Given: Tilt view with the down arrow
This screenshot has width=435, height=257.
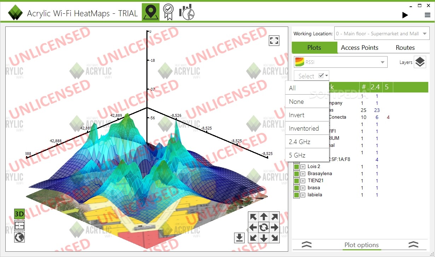Looking at the screenshot, I should [264, 238].
